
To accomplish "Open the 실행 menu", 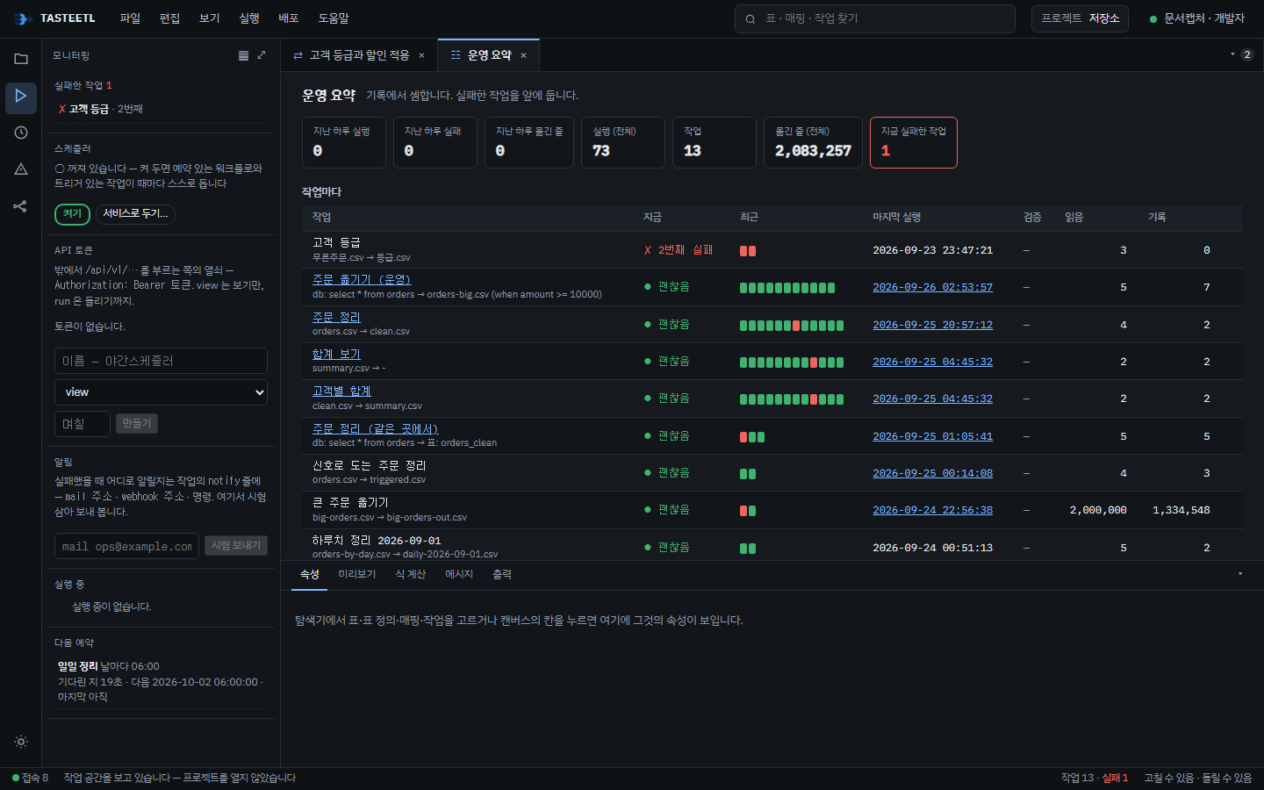I will click(249, 18).
